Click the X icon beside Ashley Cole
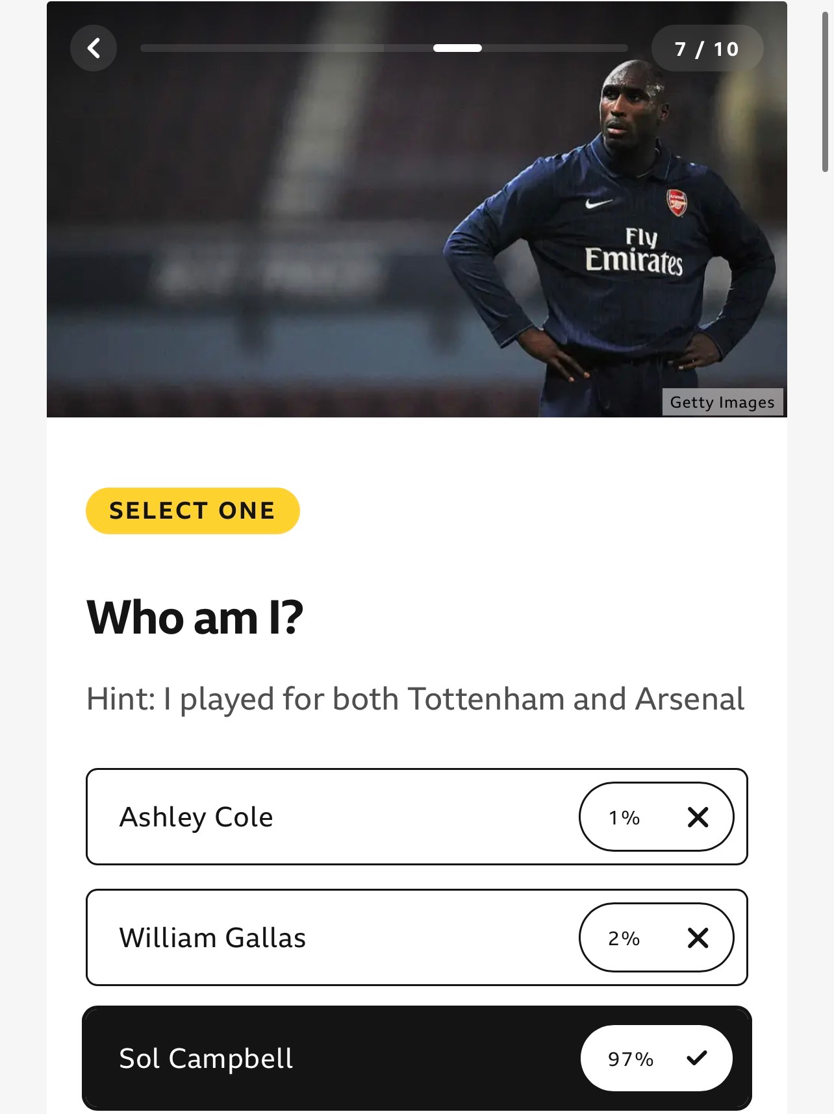Screen dimensions: 834x1114 [698, 817]
